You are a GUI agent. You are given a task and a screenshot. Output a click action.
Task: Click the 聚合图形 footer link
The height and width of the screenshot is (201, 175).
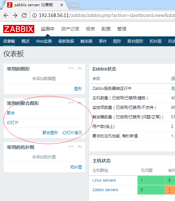pyautogui.click(x=50, y=133)
